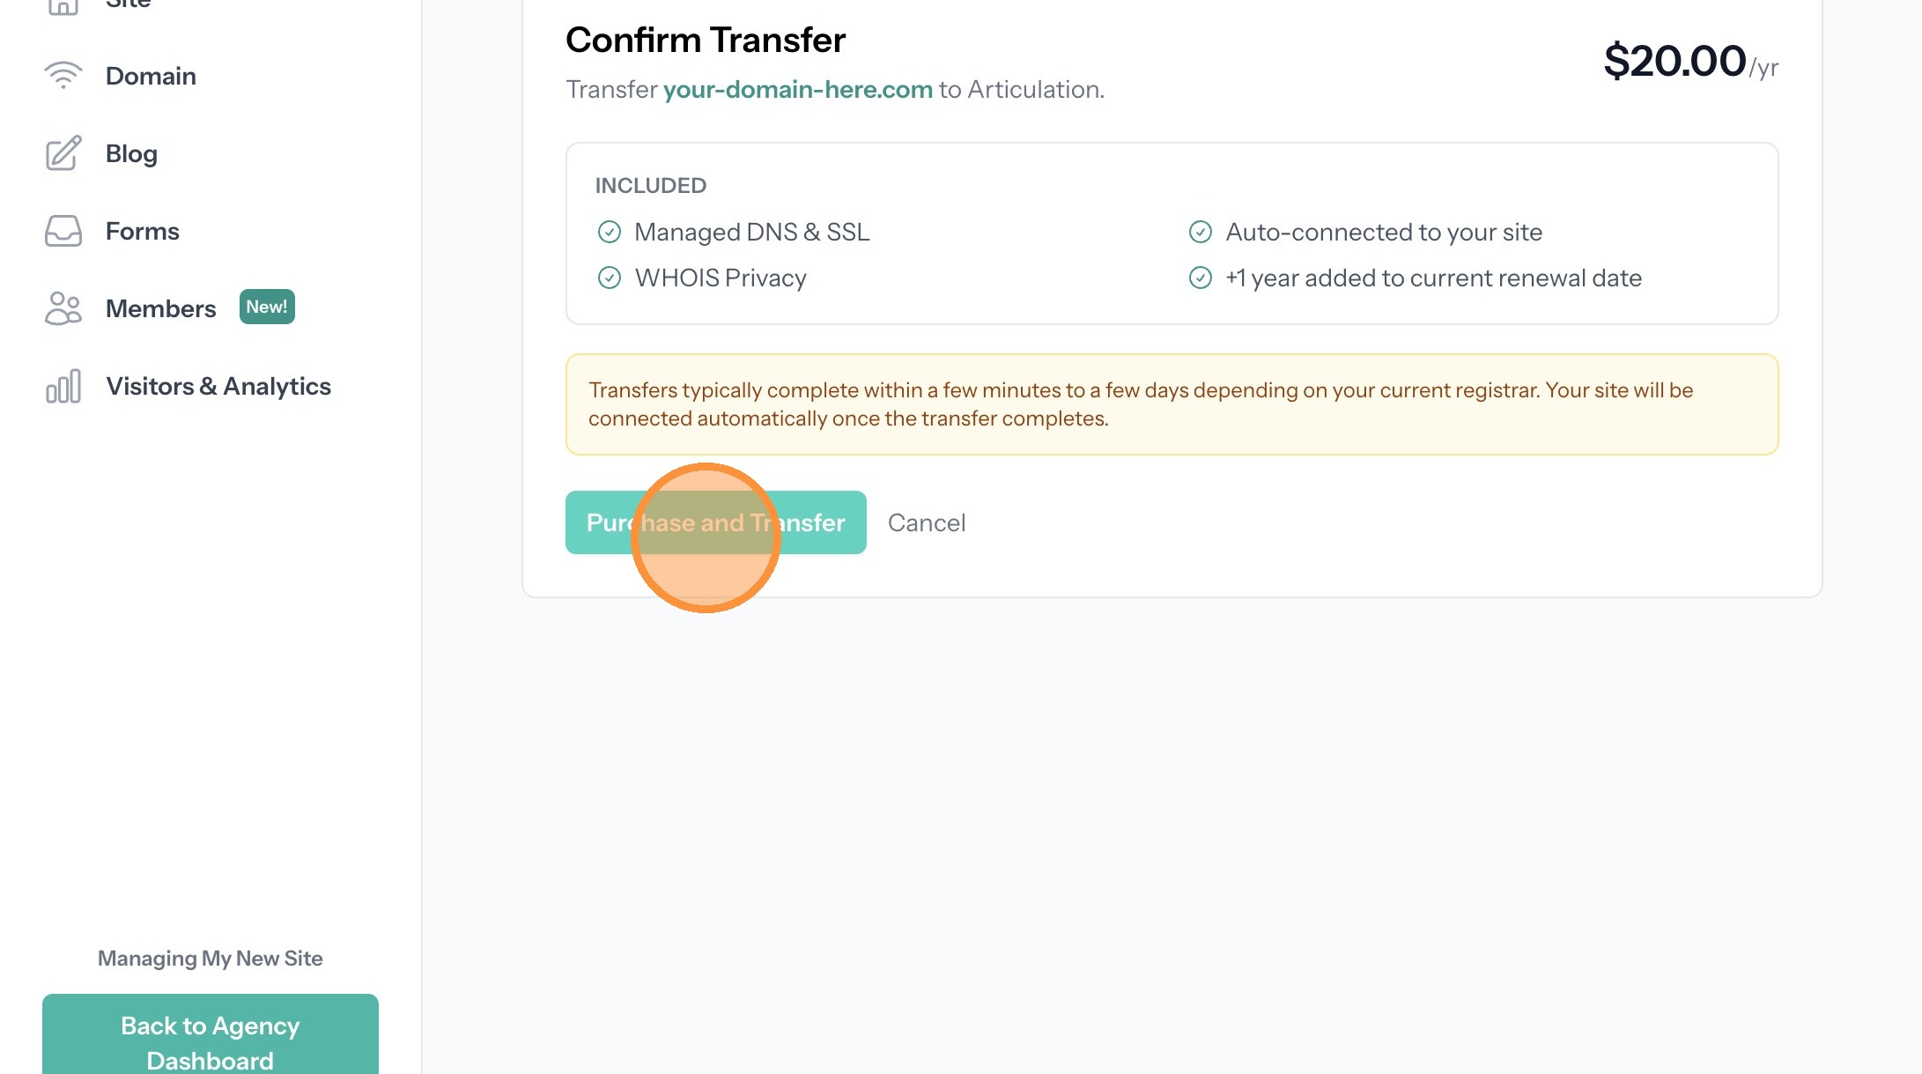Click the Domain wifi icon in sidebar
1922x1074 pixels.
point(63,76)
